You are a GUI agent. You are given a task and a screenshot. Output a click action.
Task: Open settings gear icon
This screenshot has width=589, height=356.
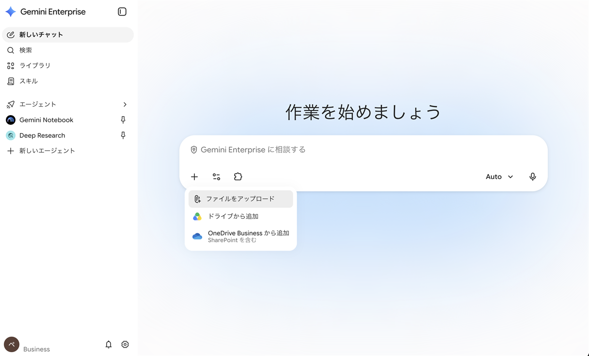[x=125, y=344]
